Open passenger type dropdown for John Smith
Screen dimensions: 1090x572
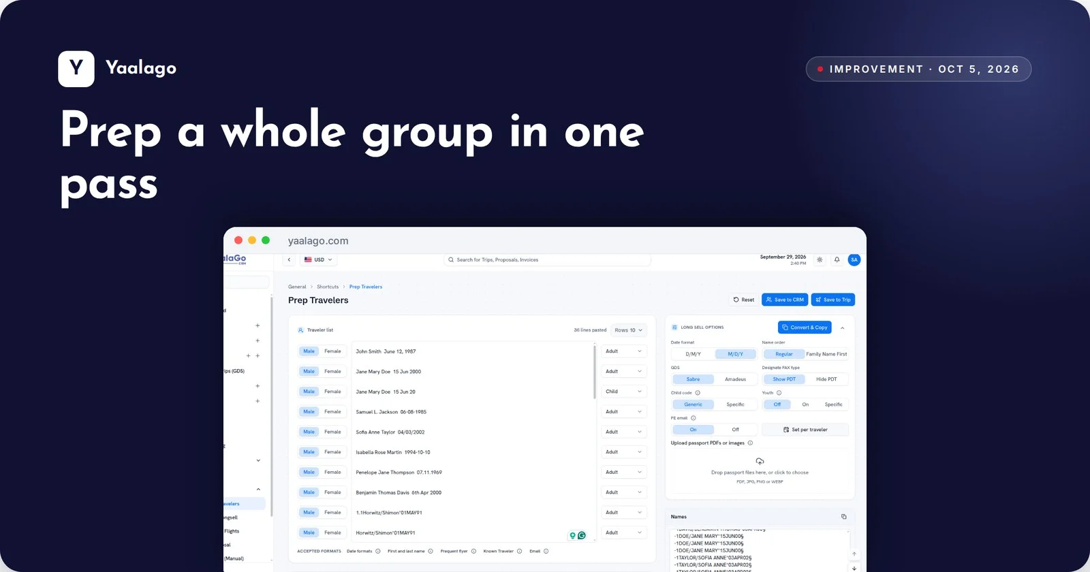coord(624,351)
